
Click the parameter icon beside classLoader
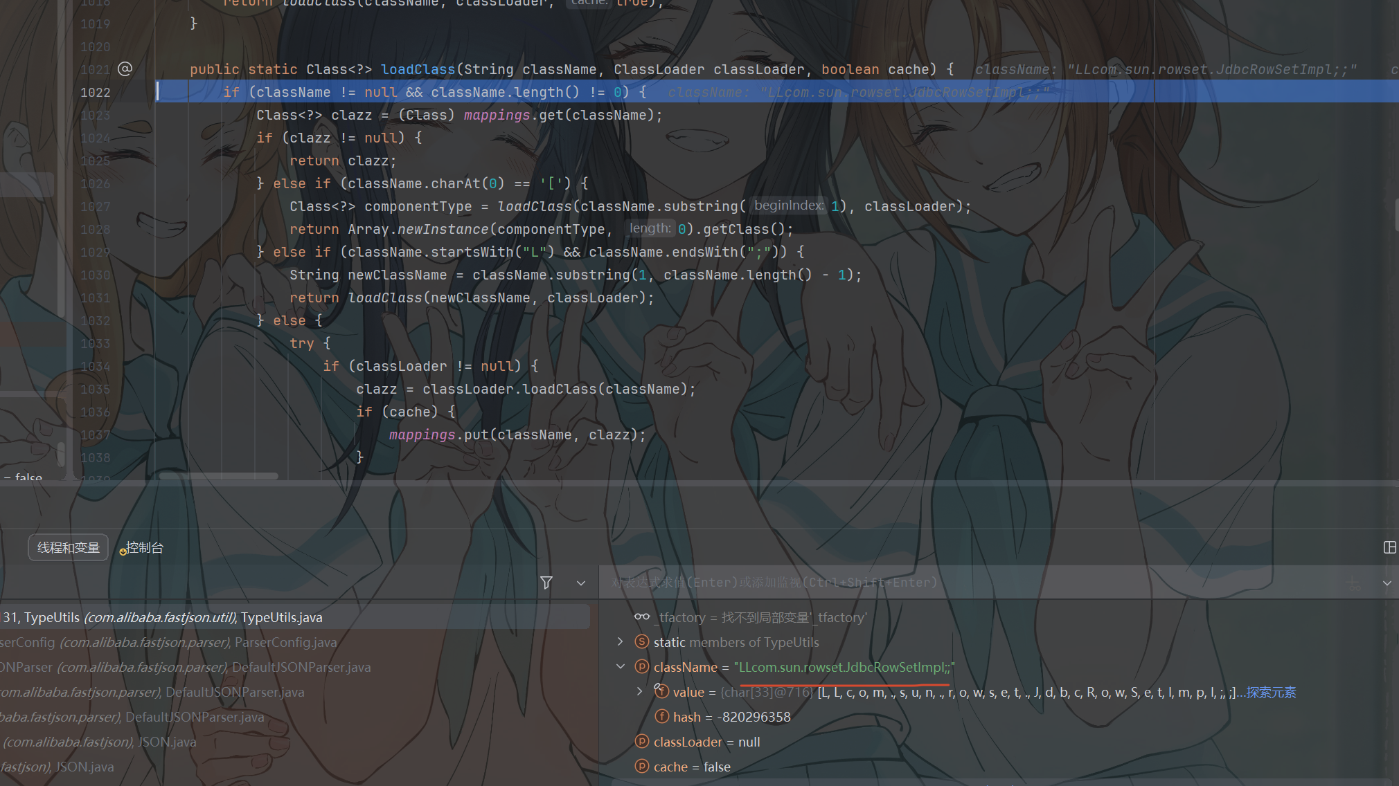click(x=642, y=741)
